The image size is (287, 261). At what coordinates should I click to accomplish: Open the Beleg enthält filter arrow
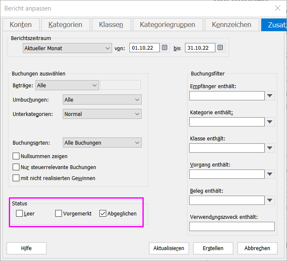click(270, 200)
